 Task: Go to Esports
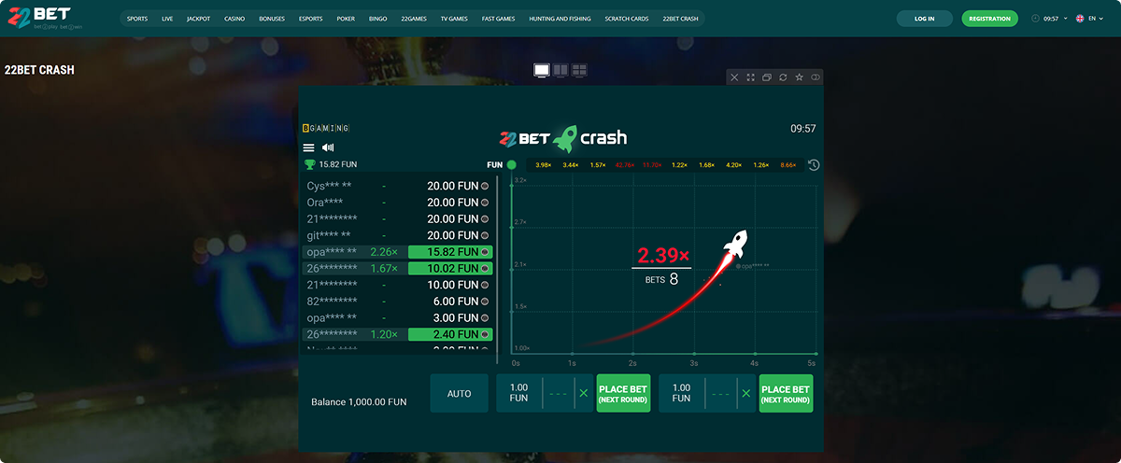311,19
